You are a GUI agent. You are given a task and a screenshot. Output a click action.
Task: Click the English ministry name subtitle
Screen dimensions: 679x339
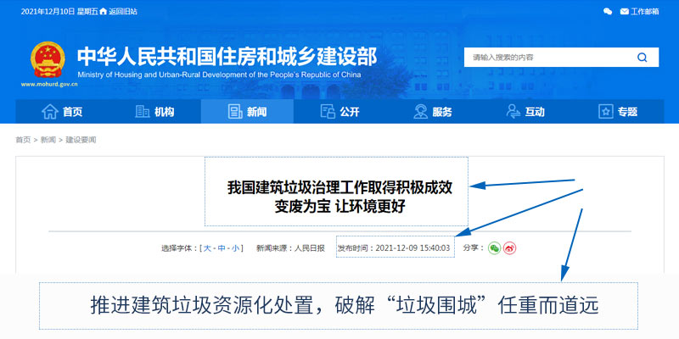click(219, 75)
